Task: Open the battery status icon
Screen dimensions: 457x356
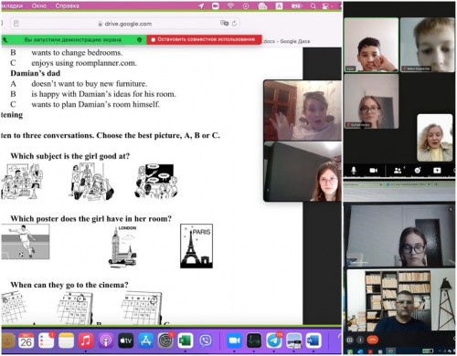Action: 296,5
